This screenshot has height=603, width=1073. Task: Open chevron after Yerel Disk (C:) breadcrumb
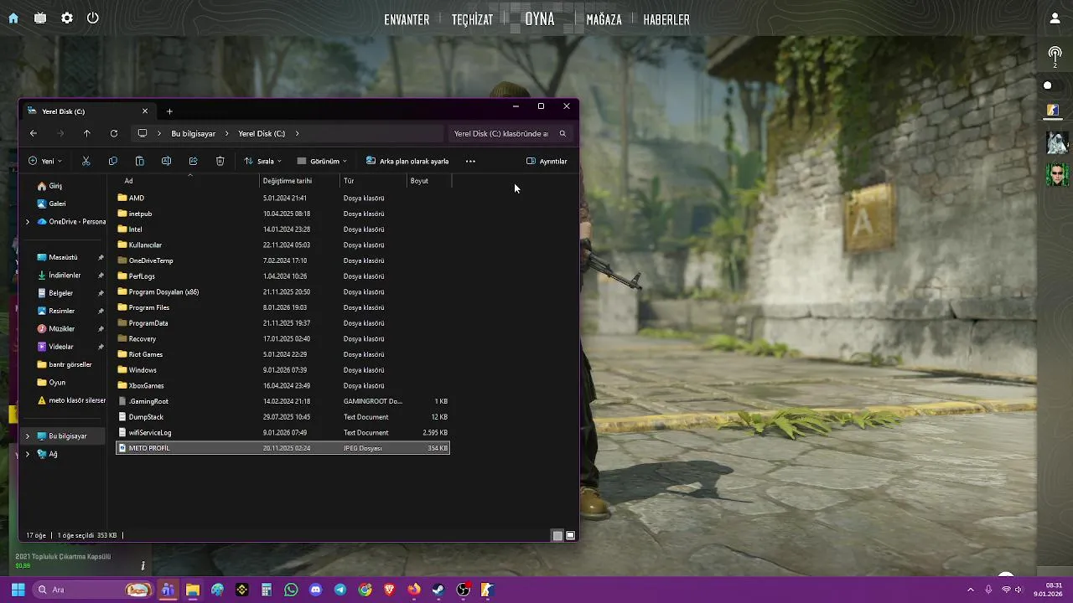297,133
